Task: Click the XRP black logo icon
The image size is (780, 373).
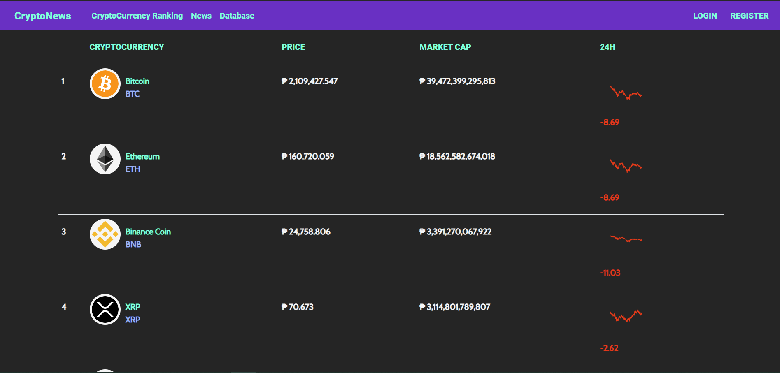Action: pyautogui.click(x=105, y=310)
